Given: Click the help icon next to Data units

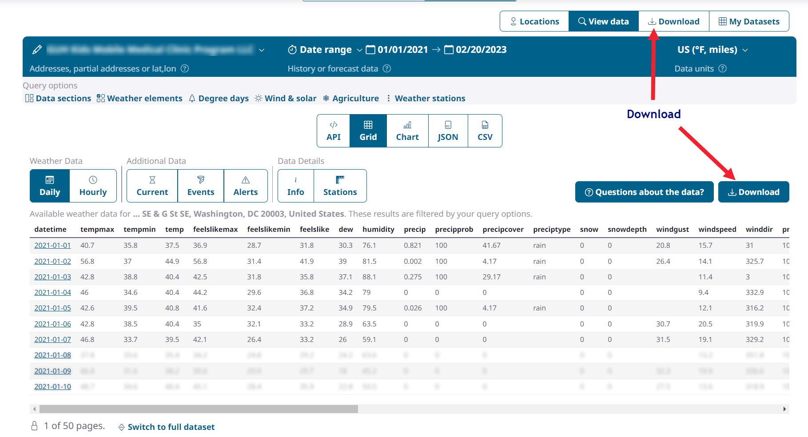Looking at the screenshot, I should (x=723, y=68).
